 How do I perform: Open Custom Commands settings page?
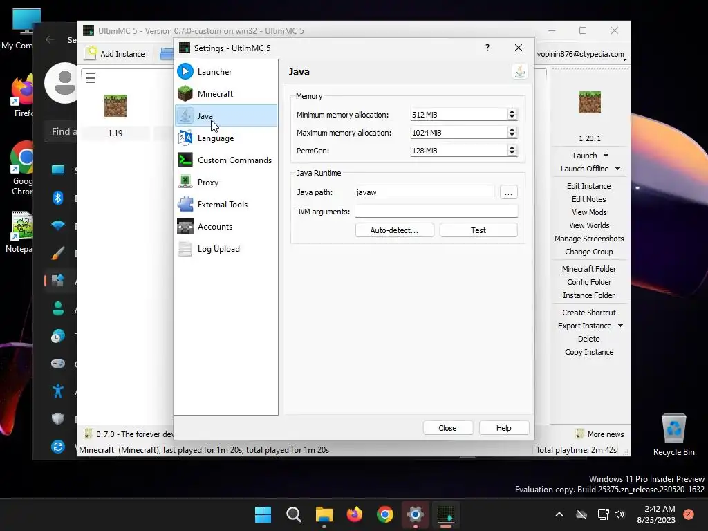[x=226, y=160]
